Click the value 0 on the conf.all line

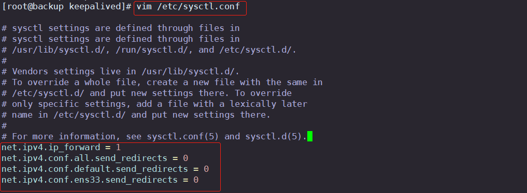point(186,158)
